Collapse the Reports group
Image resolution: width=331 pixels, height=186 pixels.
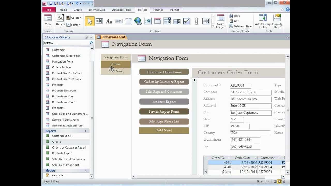[85, 131]
